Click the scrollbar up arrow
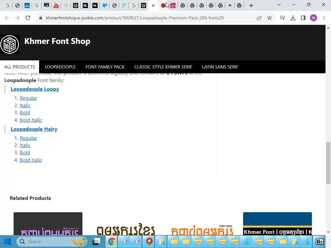Image resolution: width=331 pixels, height=248 pixels. (328, 28)
